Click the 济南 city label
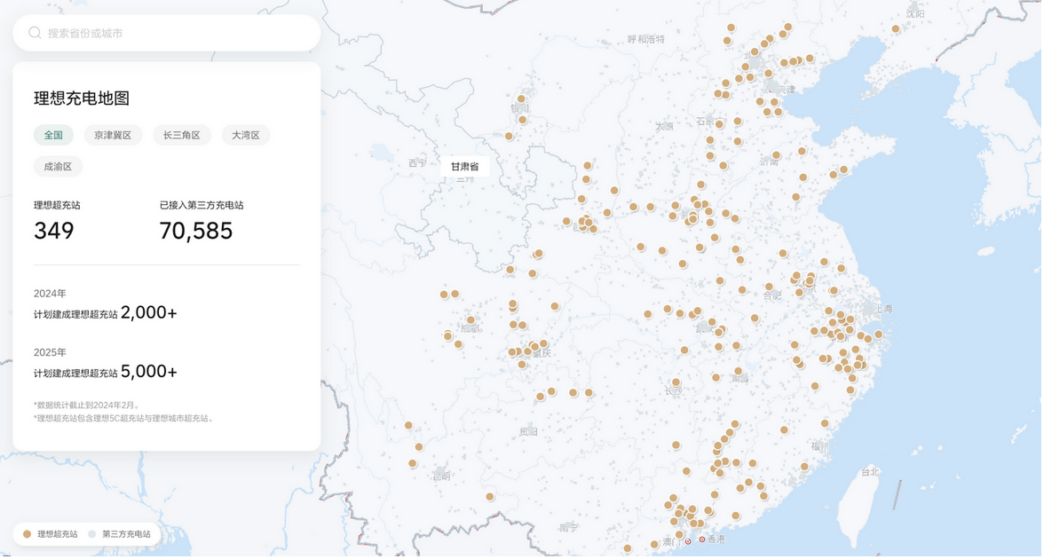 coord(769,161)
